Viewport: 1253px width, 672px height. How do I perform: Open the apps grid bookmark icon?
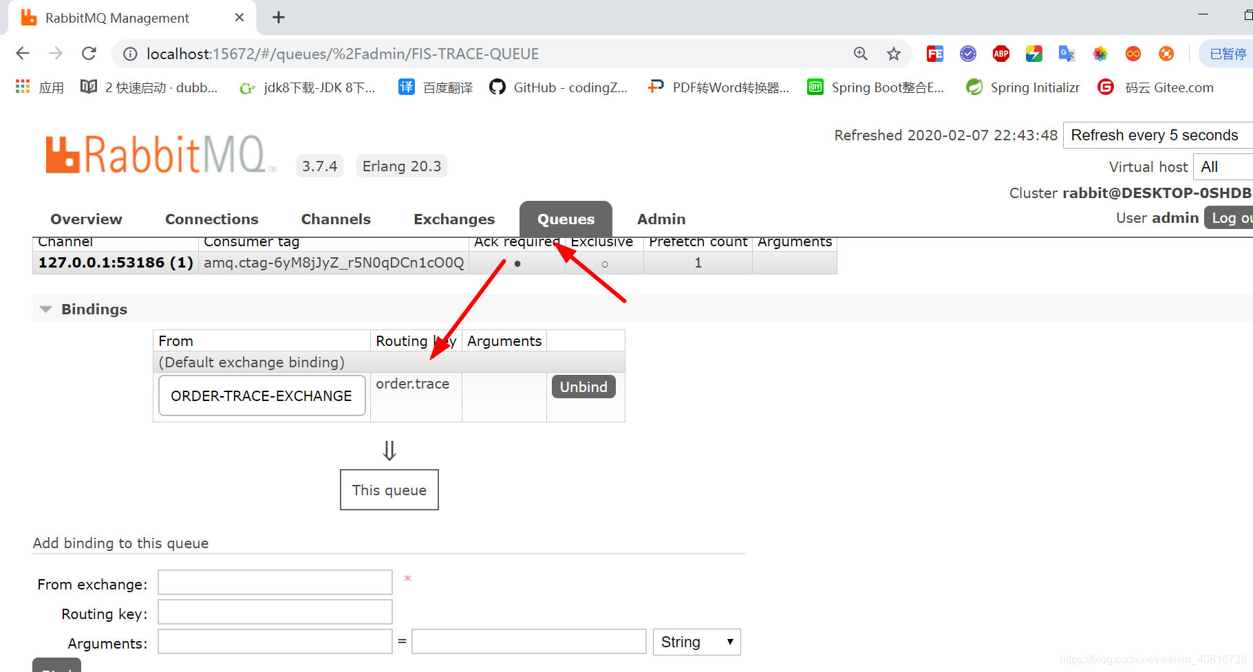(23, 87)
